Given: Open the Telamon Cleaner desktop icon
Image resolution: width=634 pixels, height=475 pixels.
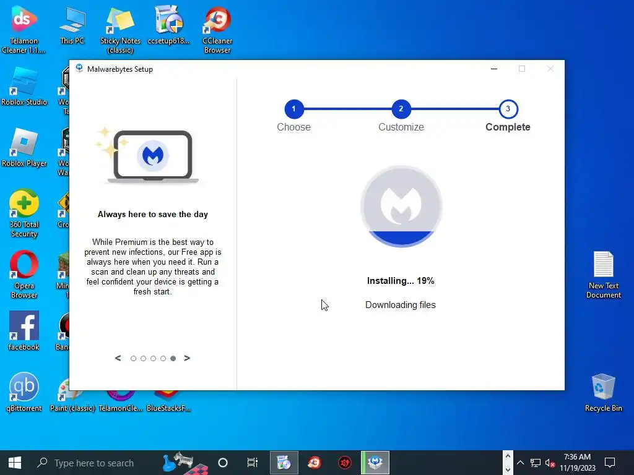Looking at the screenshot, I should (24, 29).
